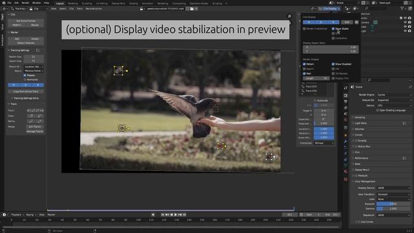Open the View Transform dropdown
The width and height of the screenshot is (414, 233).
(393, 194)
